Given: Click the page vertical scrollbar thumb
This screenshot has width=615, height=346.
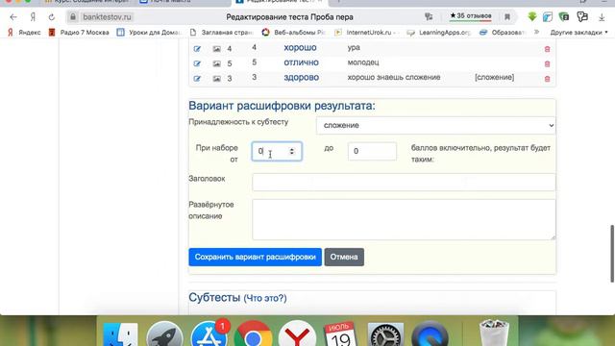Looking at the screenshot, I should tap(611, 254).
